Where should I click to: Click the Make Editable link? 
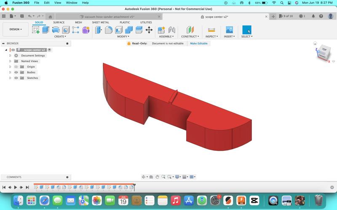click(199, 43)
